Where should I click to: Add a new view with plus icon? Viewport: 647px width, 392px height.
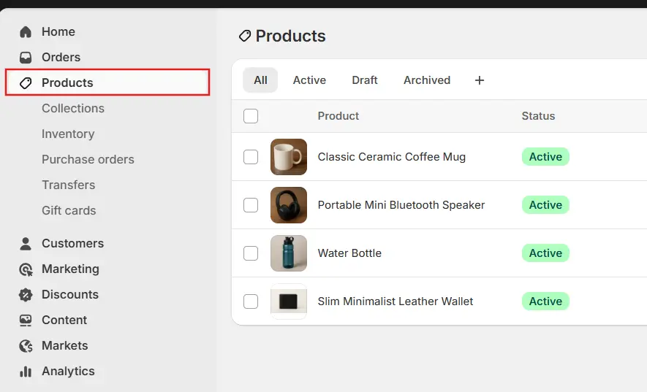[x=480, y=80]
